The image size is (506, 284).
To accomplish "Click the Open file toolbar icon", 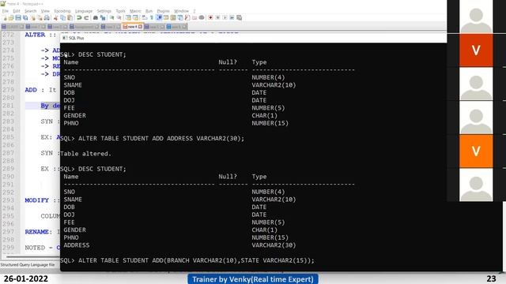I will coord(11,17).
